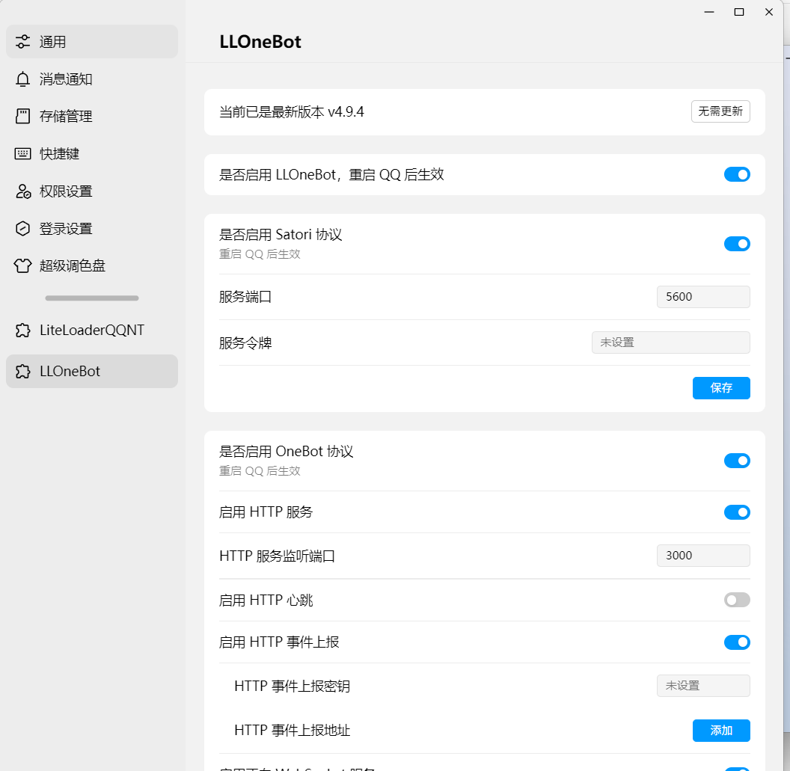Click the hexagon icon for 登录设置
The width and height of the screenshot is (790, 771).
coord(22,229)
